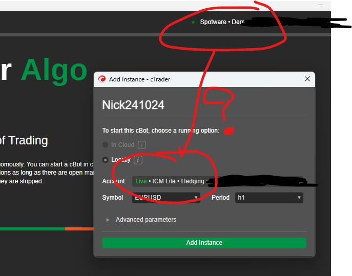Click the Symbol label
The width and height of the screenshot is (352, 276).
pos(113,198)
